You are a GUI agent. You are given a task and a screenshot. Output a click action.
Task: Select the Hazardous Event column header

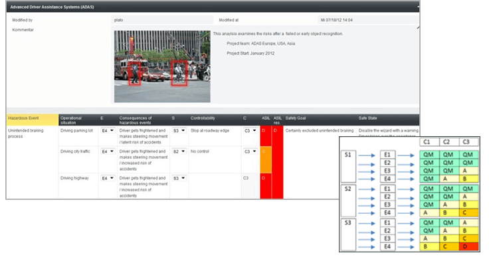[x=33, y=120]
